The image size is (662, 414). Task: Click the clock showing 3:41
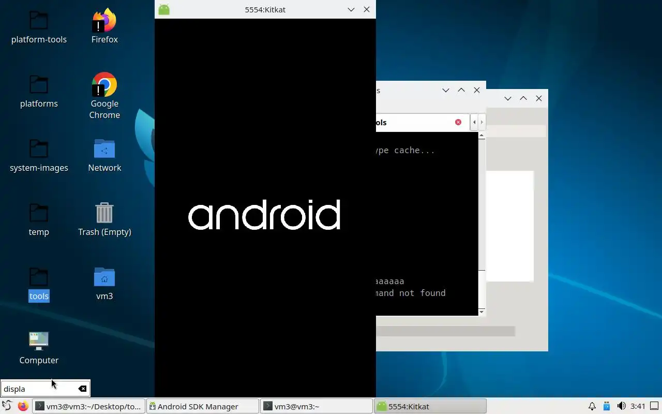point(638,406)
